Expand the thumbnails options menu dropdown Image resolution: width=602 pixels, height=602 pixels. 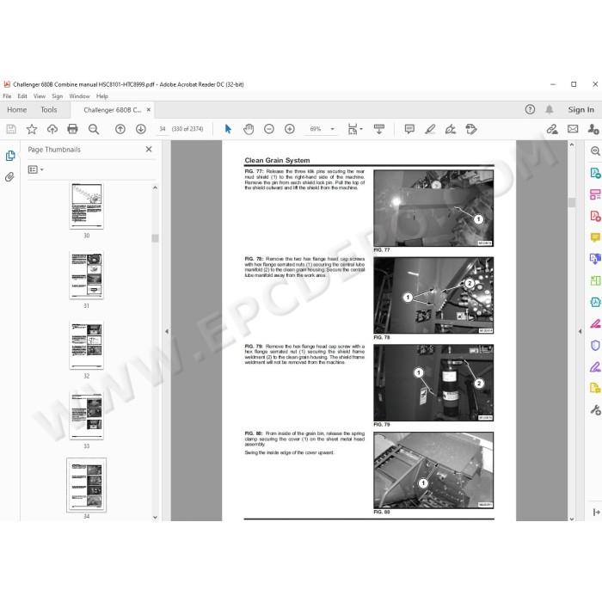pos(36,169)
